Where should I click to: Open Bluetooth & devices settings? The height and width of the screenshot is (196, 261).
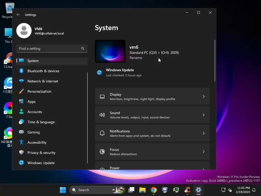click(x=52, y=71)
